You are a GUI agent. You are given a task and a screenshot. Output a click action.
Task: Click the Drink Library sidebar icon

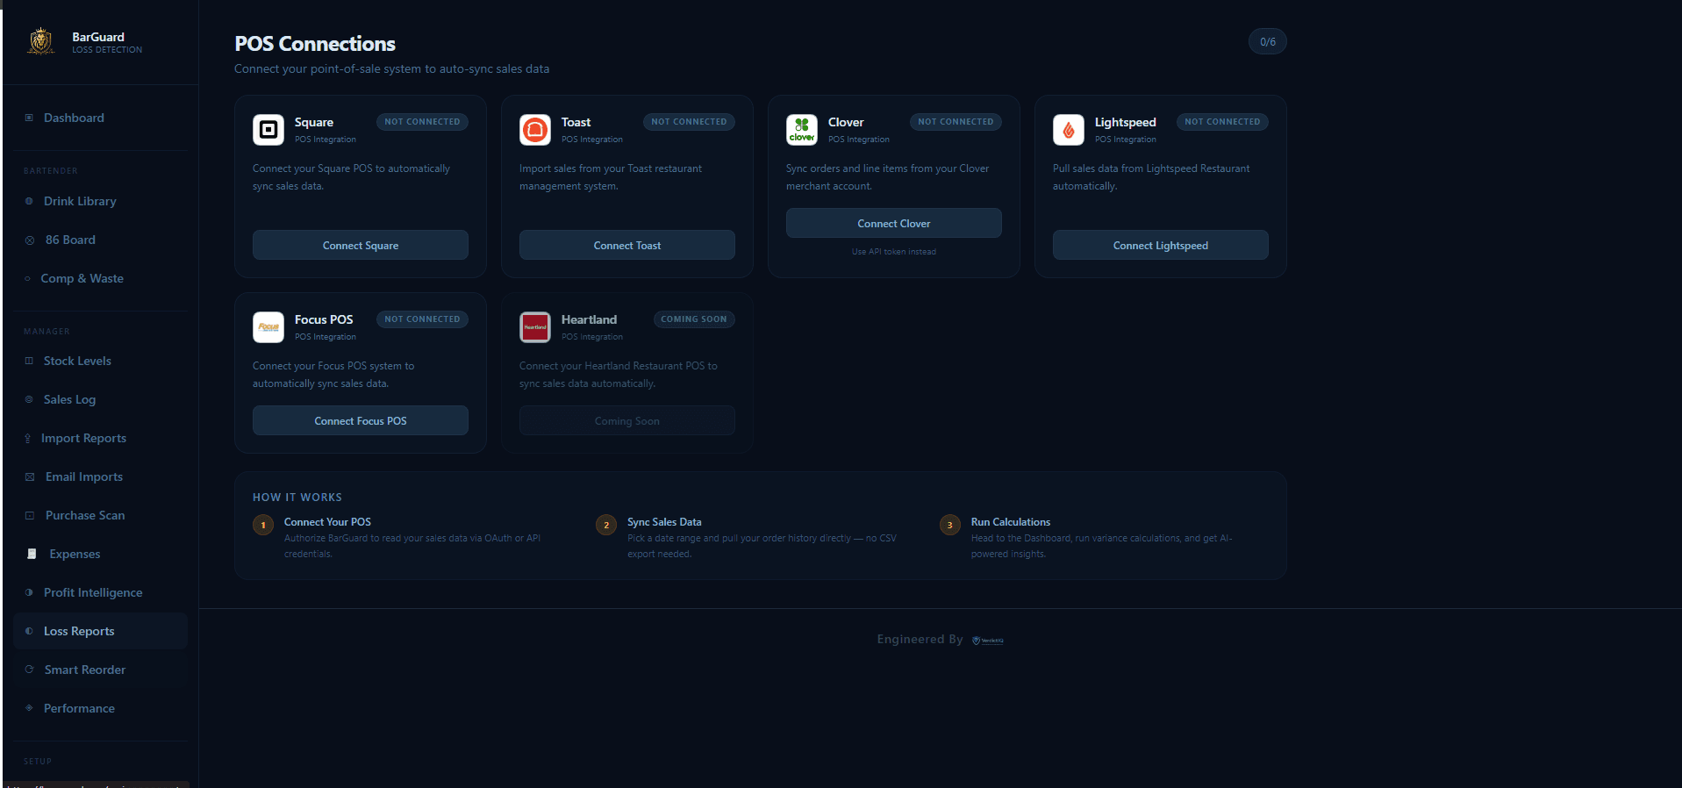tap(29, 201)
